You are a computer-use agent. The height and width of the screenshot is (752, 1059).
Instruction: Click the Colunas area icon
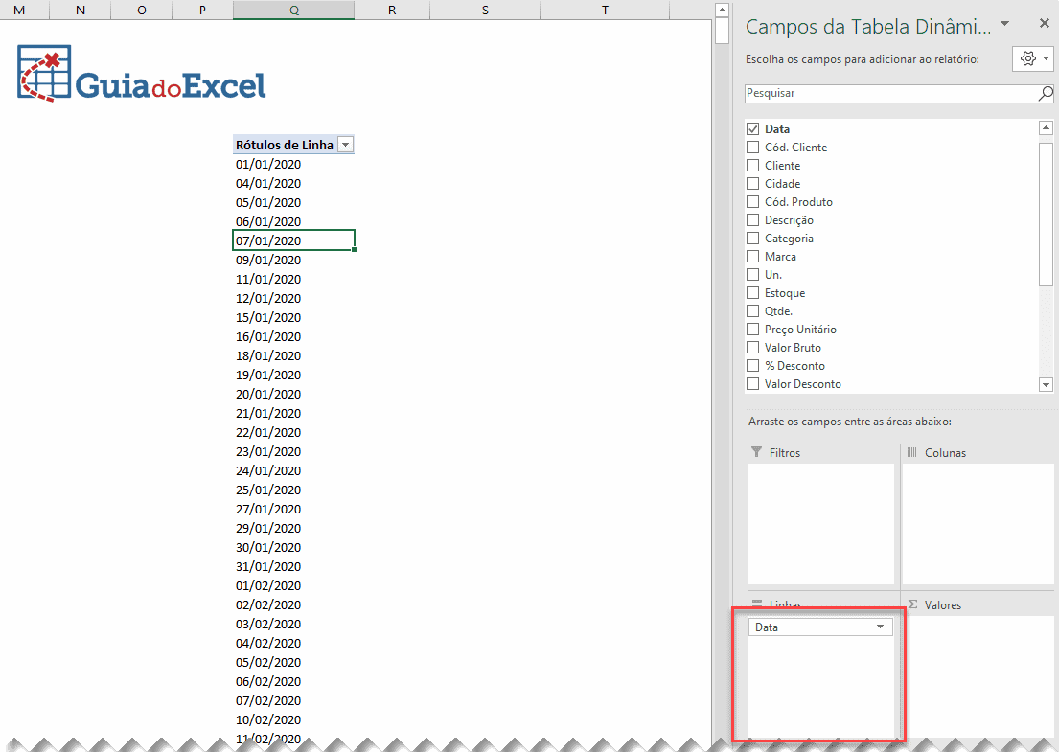tap(912, 452)
